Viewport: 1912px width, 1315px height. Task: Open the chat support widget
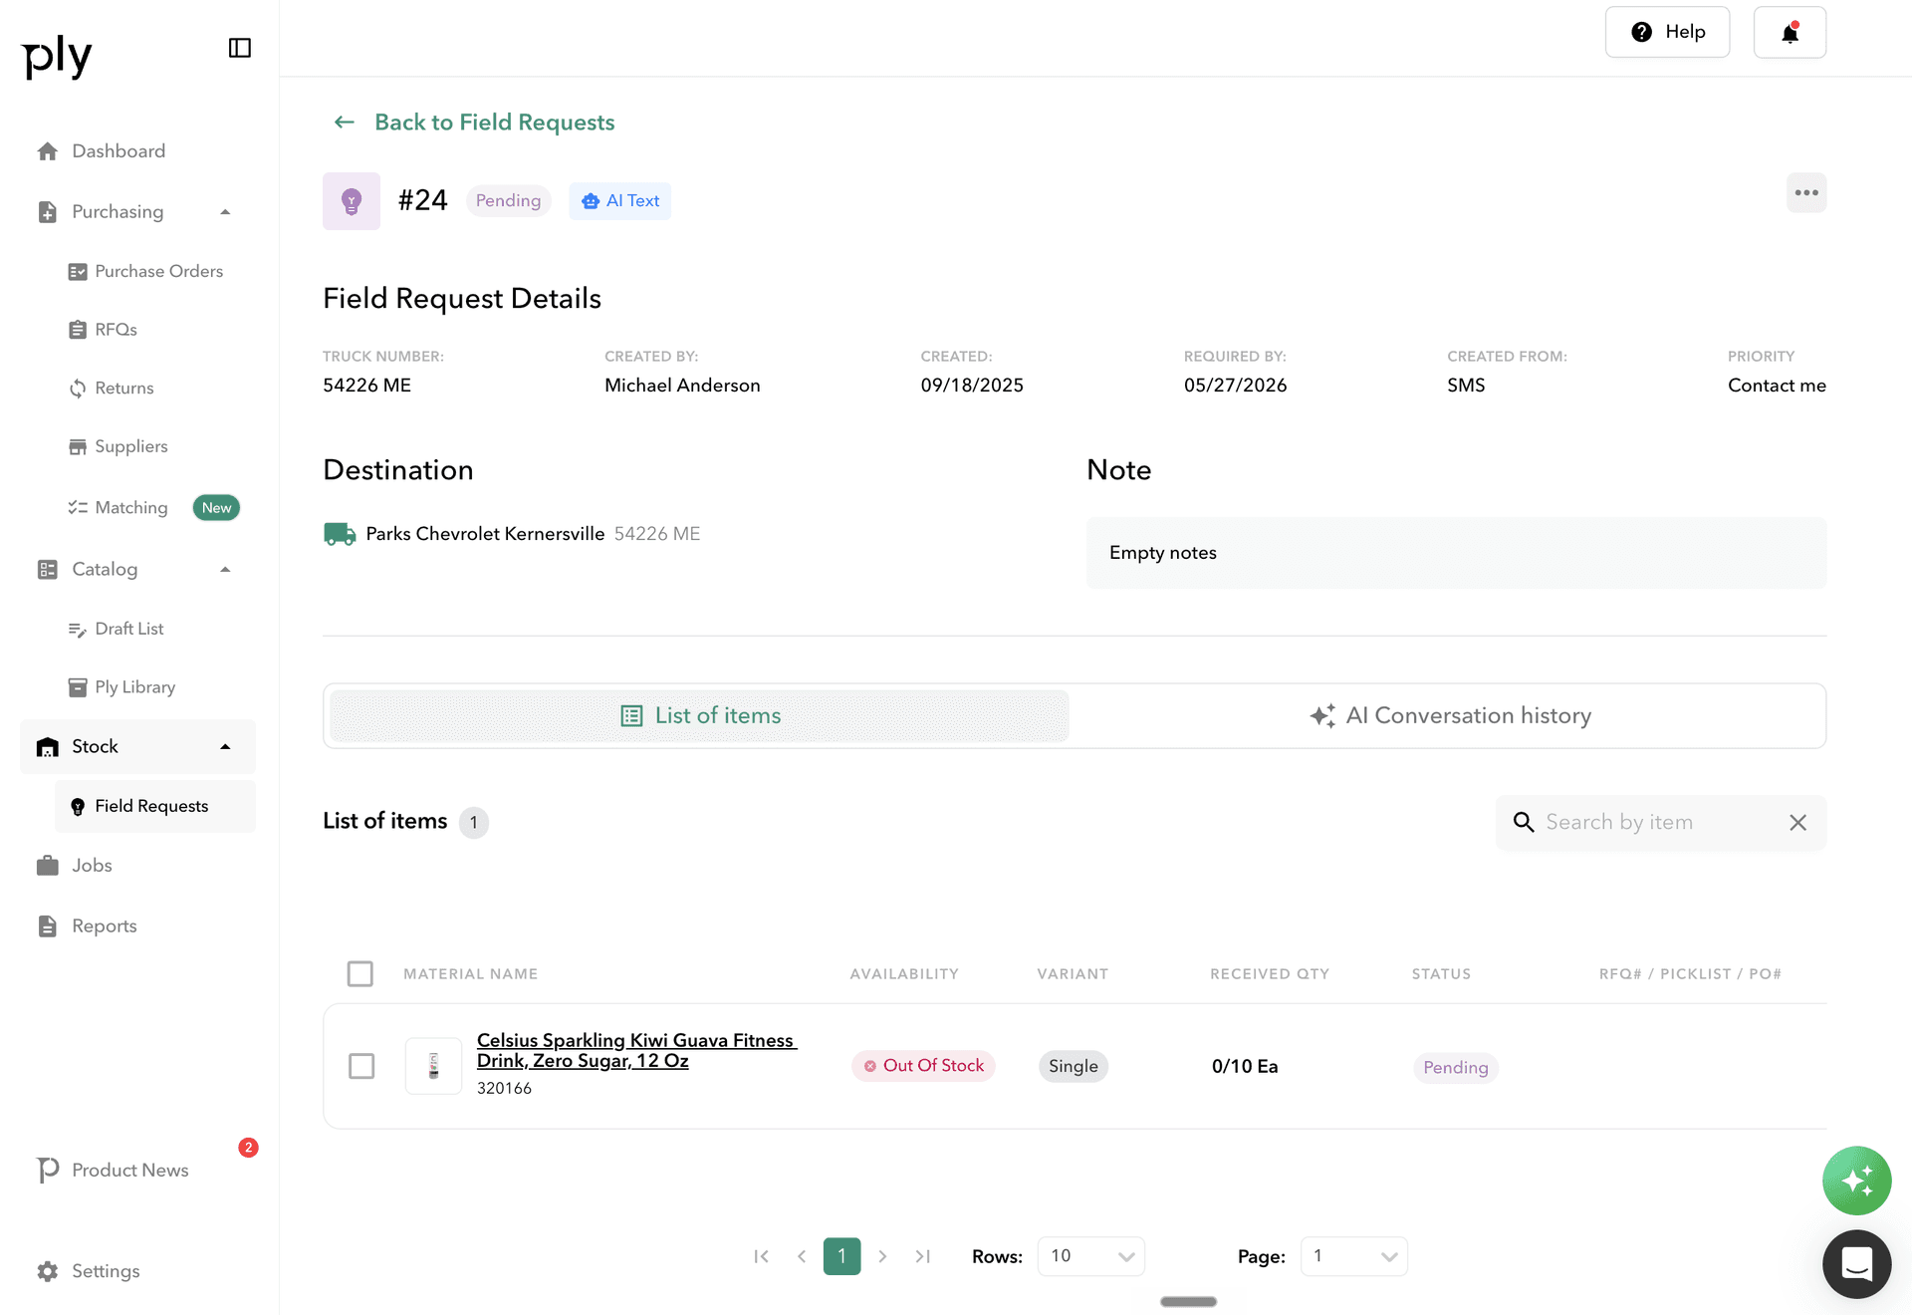1856,1265
